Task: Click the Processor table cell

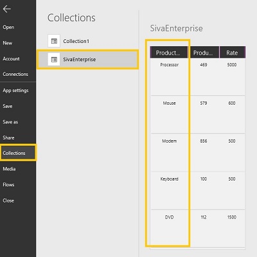Action: tap(169, 65)
